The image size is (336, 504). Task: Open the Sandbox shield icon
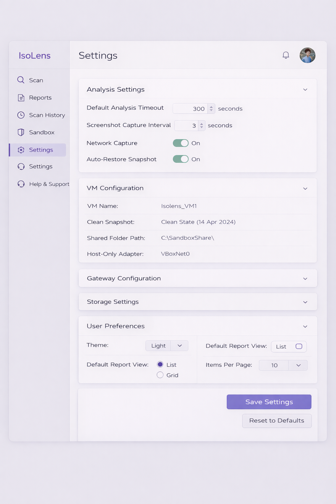click(20, 132)
